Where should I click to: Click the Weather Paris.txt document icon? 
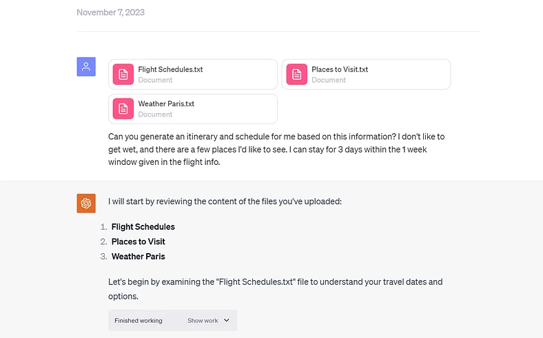click(123, 108)
